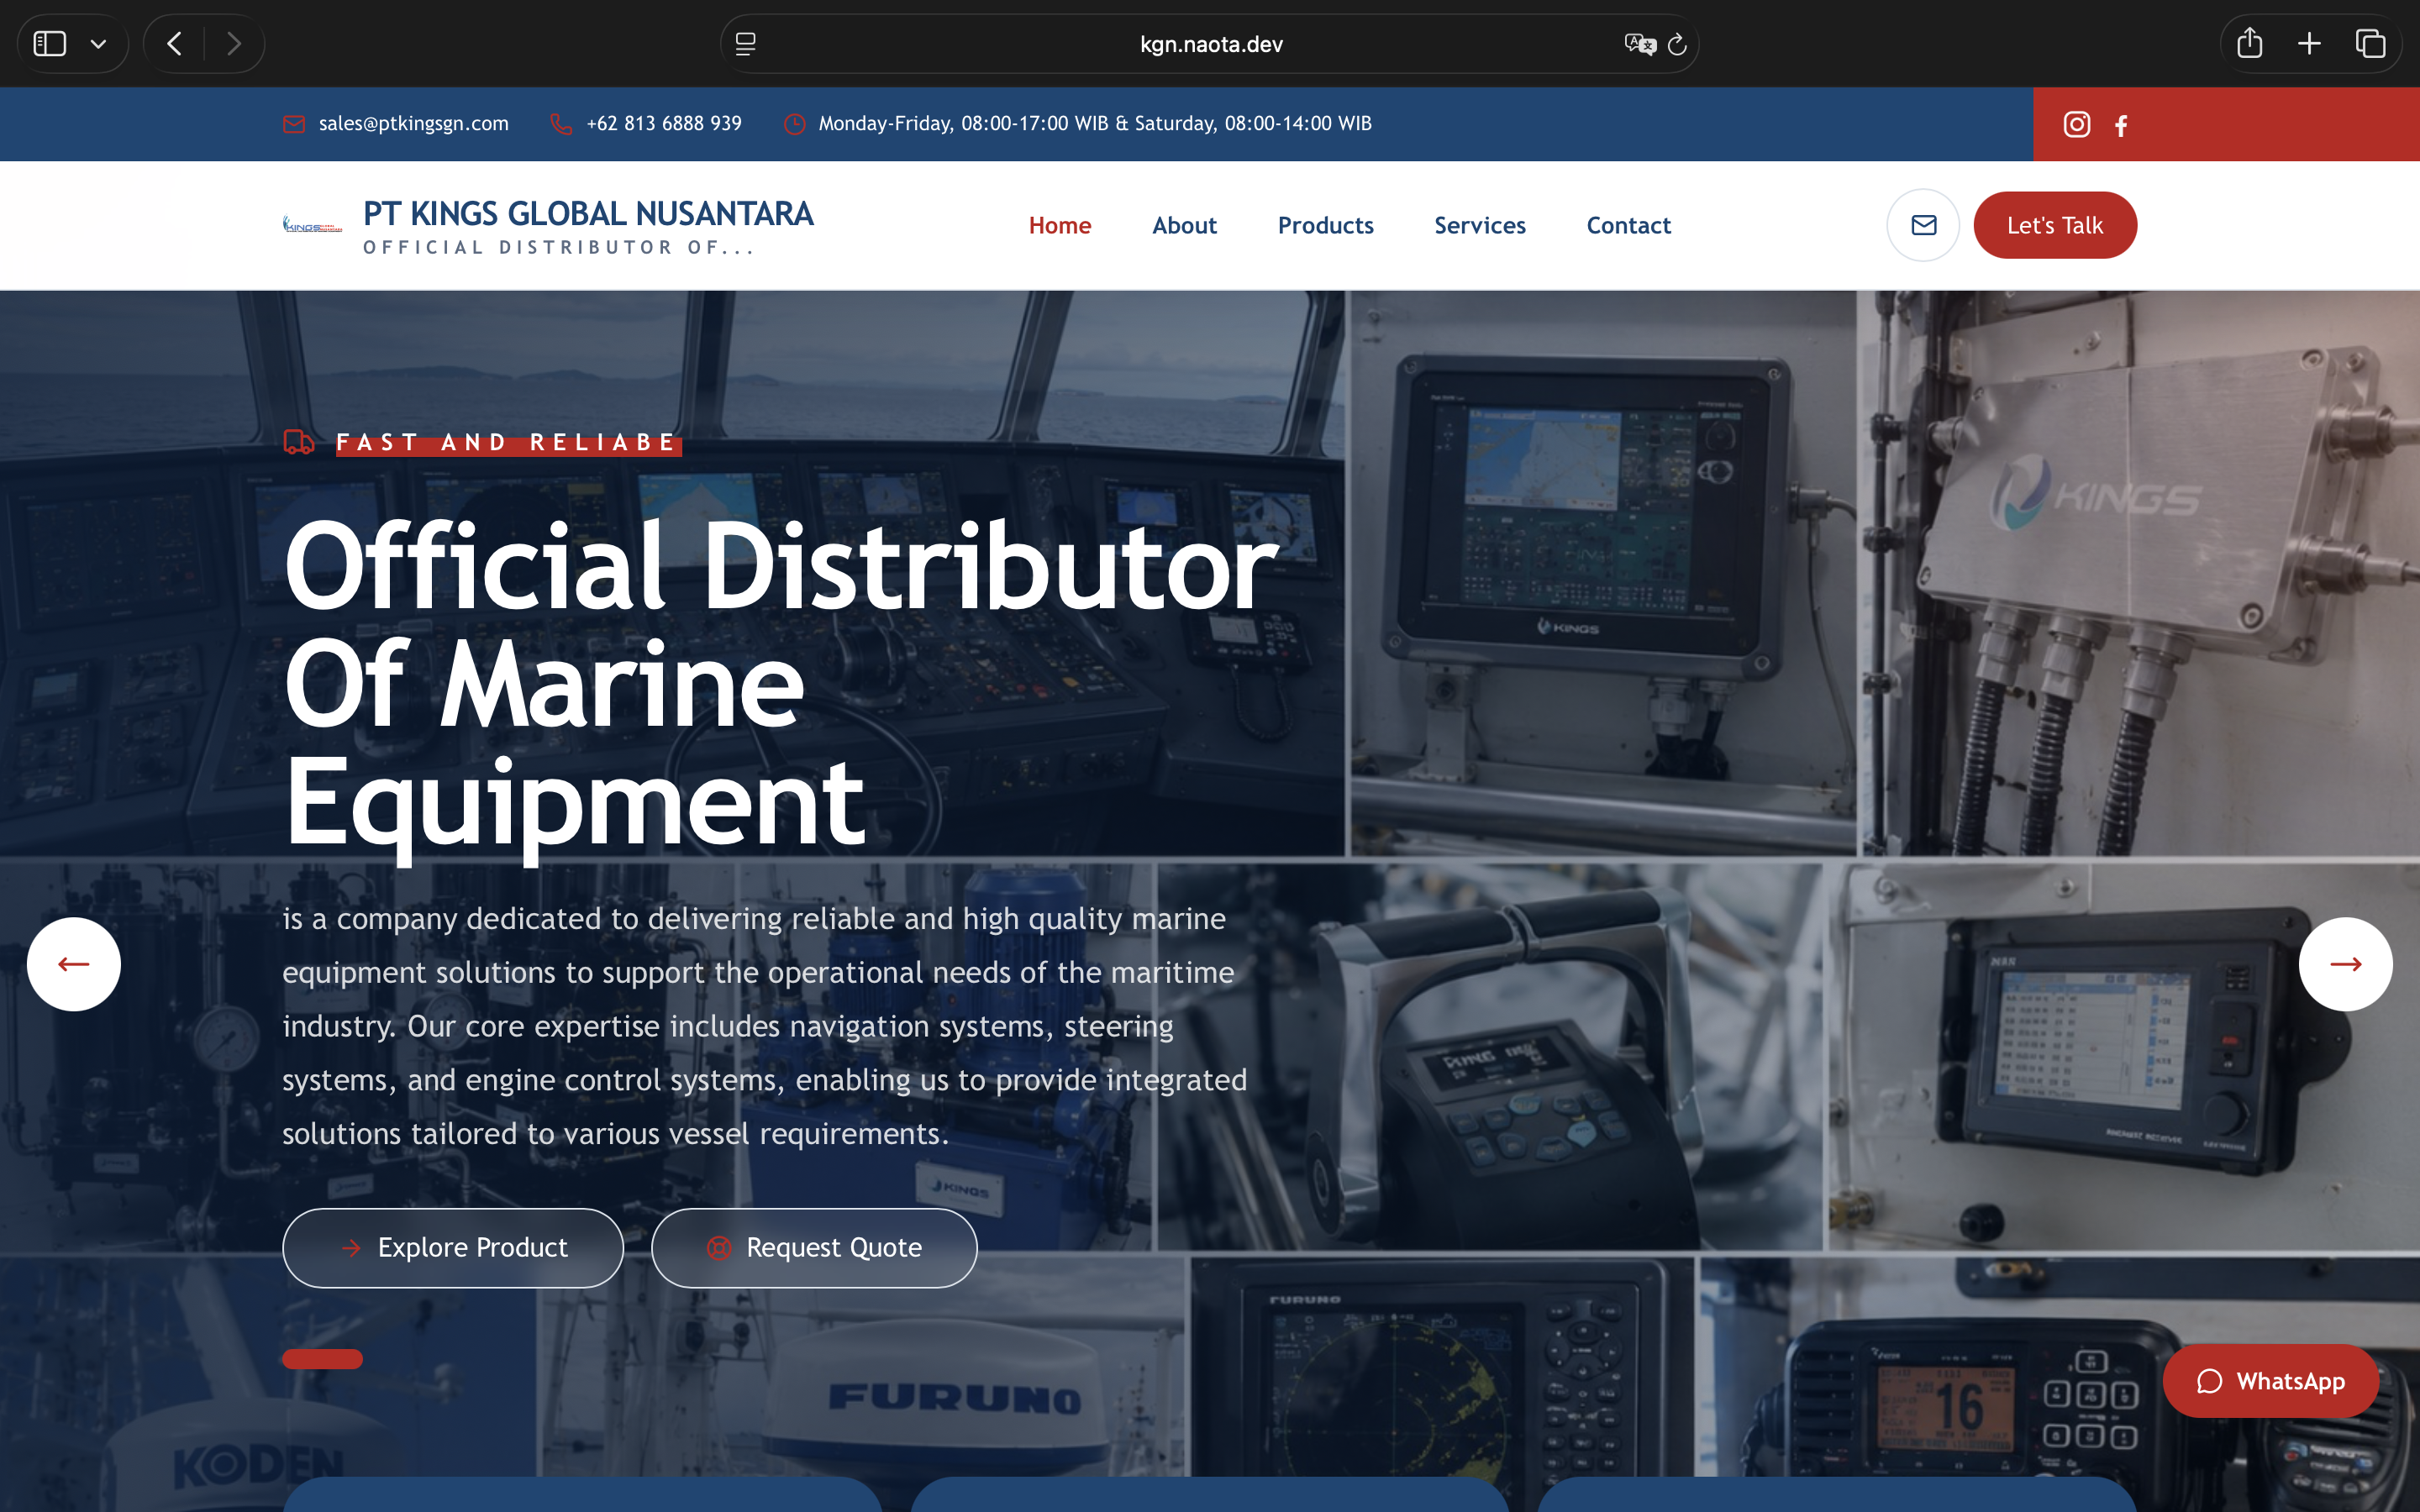The image size is (2420, 1512).
Task: Reload the page with refresh icon
Action: [1677, 44]
